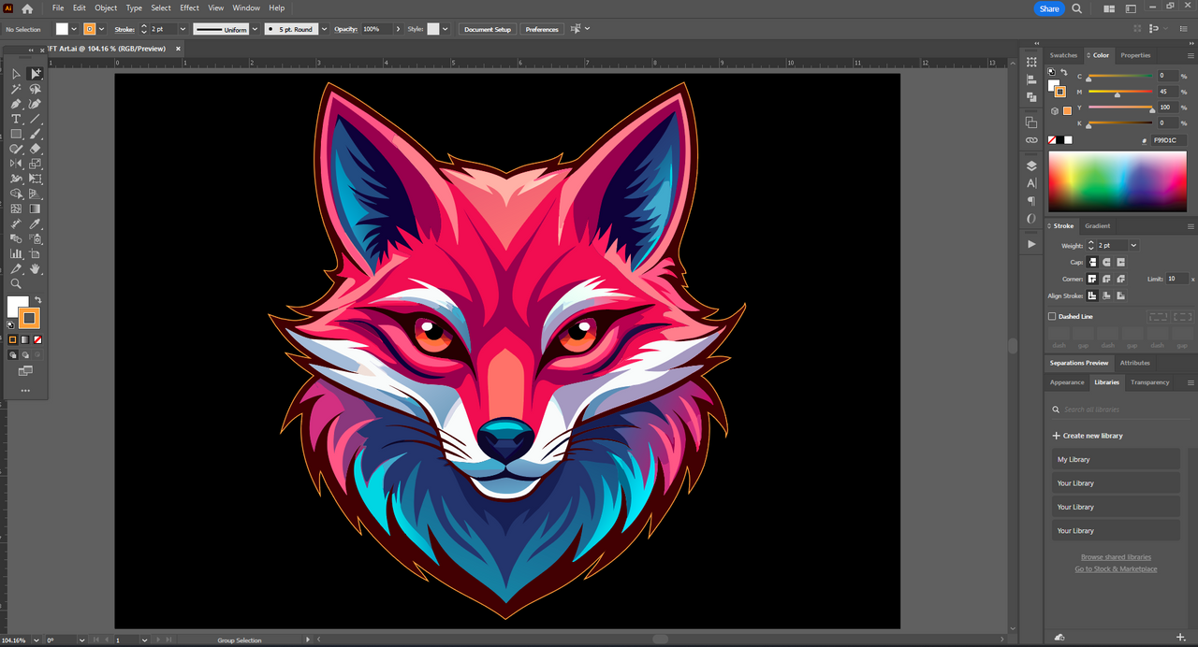Viewport: 1198px width, 647px height.
Task: Set corner to Bevel Join
Action: pyautogui.click(x=1121, y=279)
